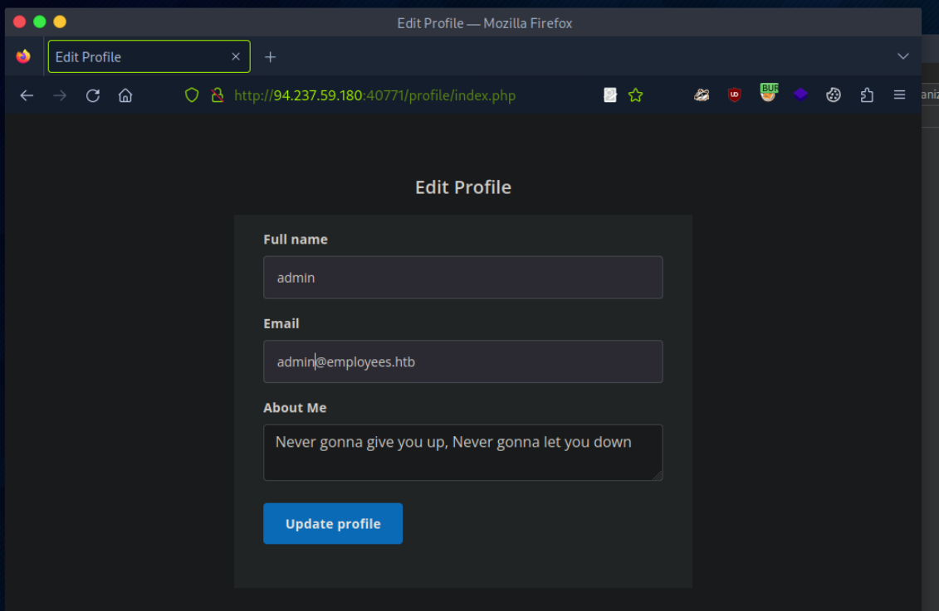Open the uBlock Origin extension
939x611 pixels.
tap(734, 95)
